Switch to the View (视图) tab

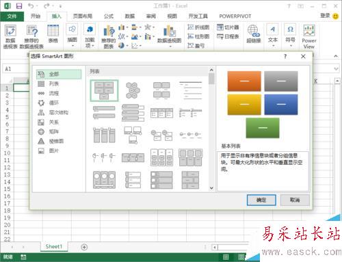[172, 16]
